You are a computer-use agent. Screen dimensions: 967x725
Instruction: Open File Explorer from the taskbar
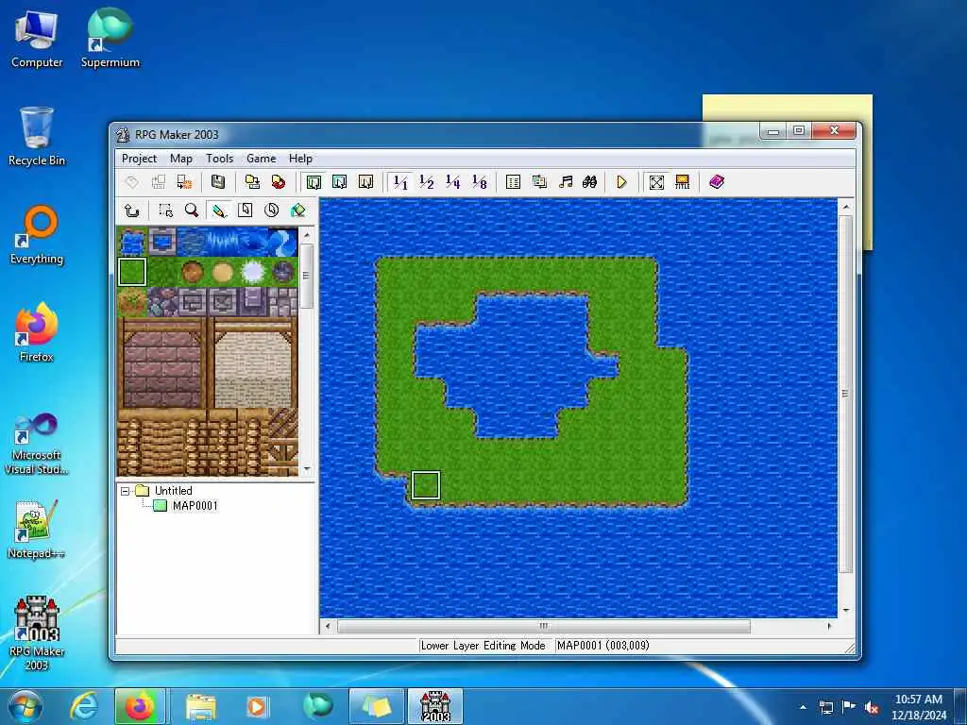tap(200, 706)
